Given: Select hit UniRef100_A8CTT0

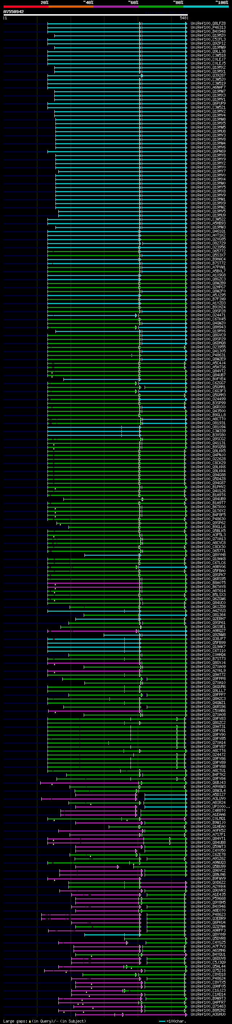Looking at the screenshot, I should [208, 419].
